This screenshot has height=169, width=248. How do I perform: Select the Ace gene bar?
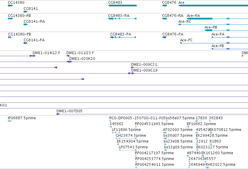coord(213,6)
